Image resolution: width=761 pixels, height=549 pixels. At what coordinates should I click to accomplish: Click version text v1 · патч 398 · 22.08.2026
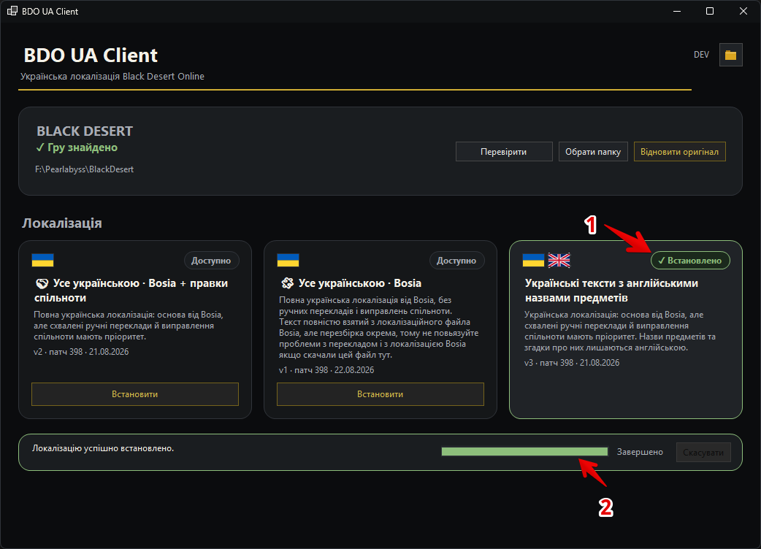326,370
